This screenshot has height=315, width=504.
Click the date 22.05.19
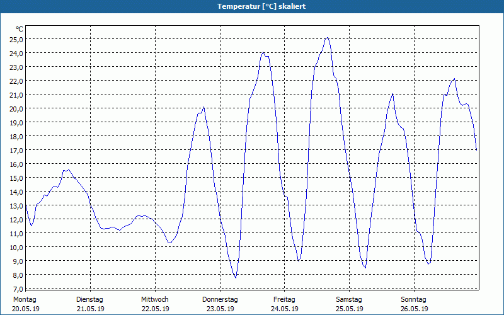point(156,309)
